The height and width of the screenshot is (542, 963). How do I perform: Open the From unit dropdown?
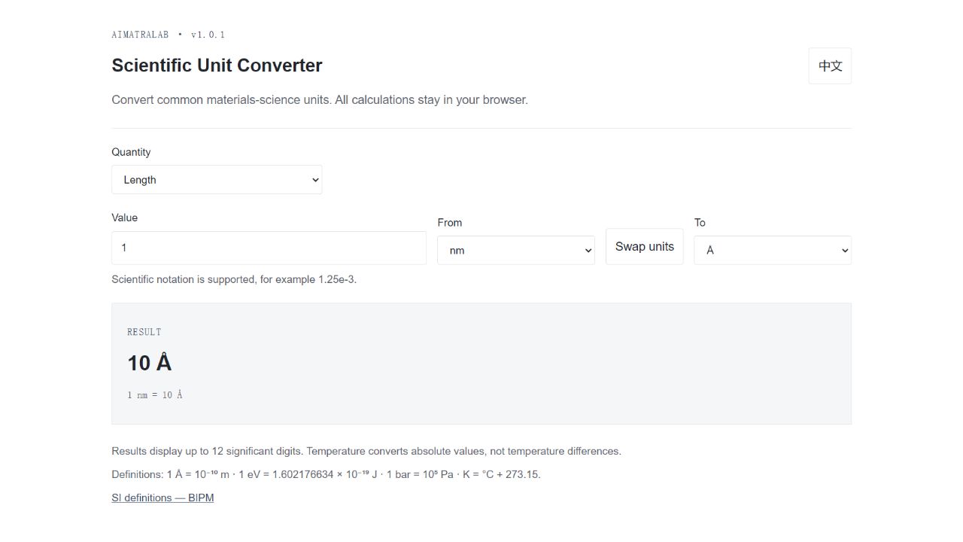pos(516,251)
